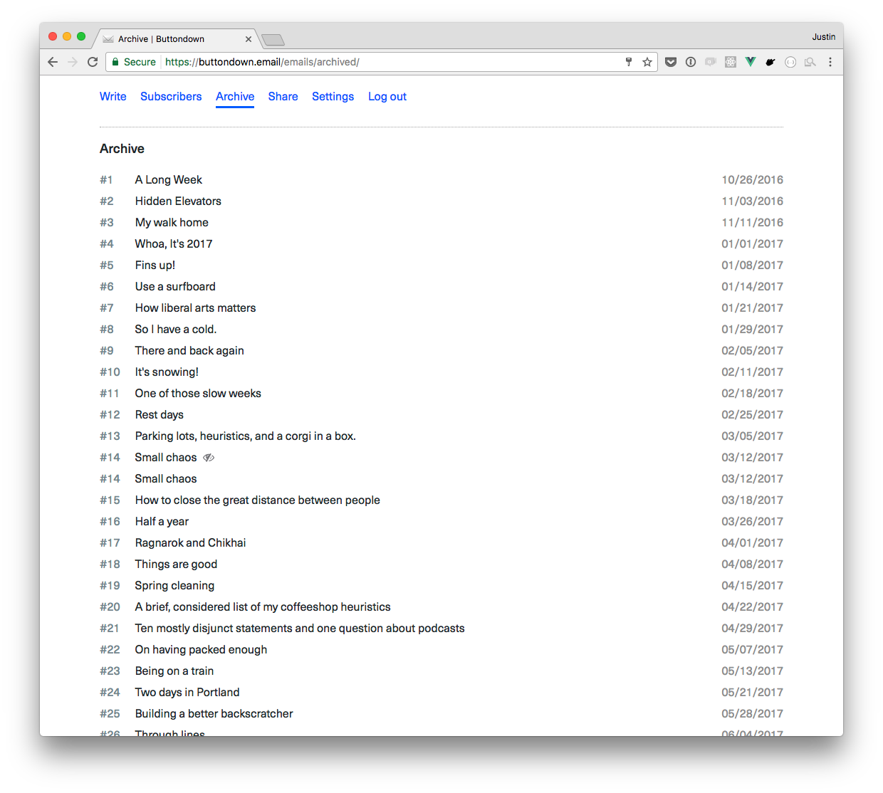Click the date 05/28/2017
Image resolution: width=883 pixels, height=793 pixels.
[x=752, y=713]
